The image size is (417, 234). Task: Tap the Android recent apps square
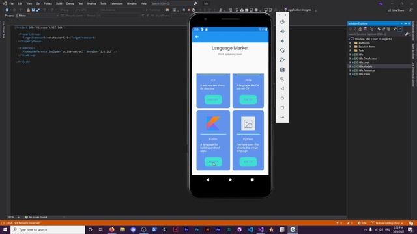click(252, 180)
